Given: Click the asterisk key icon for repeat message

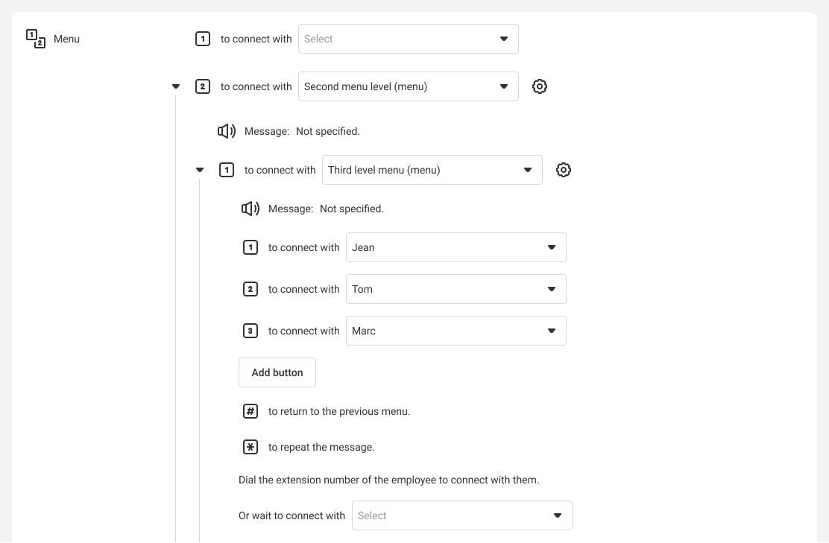Looking at the screenshot, I should pos(250,447).
